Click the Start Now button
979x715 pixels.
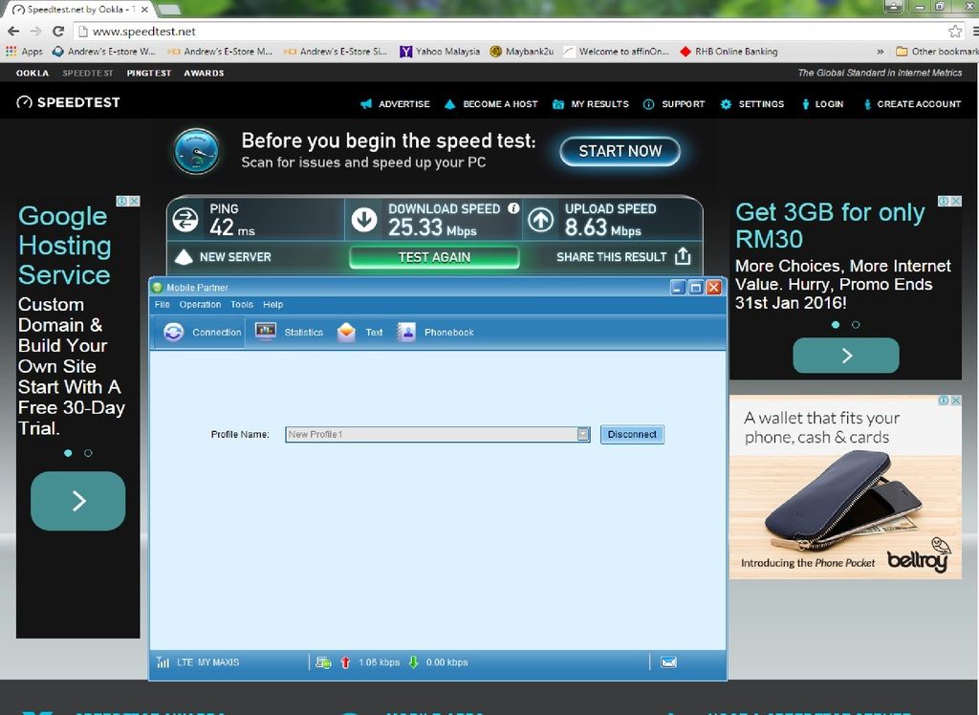pos(620,151)
